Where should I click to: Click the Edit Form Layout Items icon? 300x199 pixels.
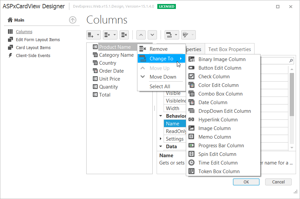tap(10, 39)
